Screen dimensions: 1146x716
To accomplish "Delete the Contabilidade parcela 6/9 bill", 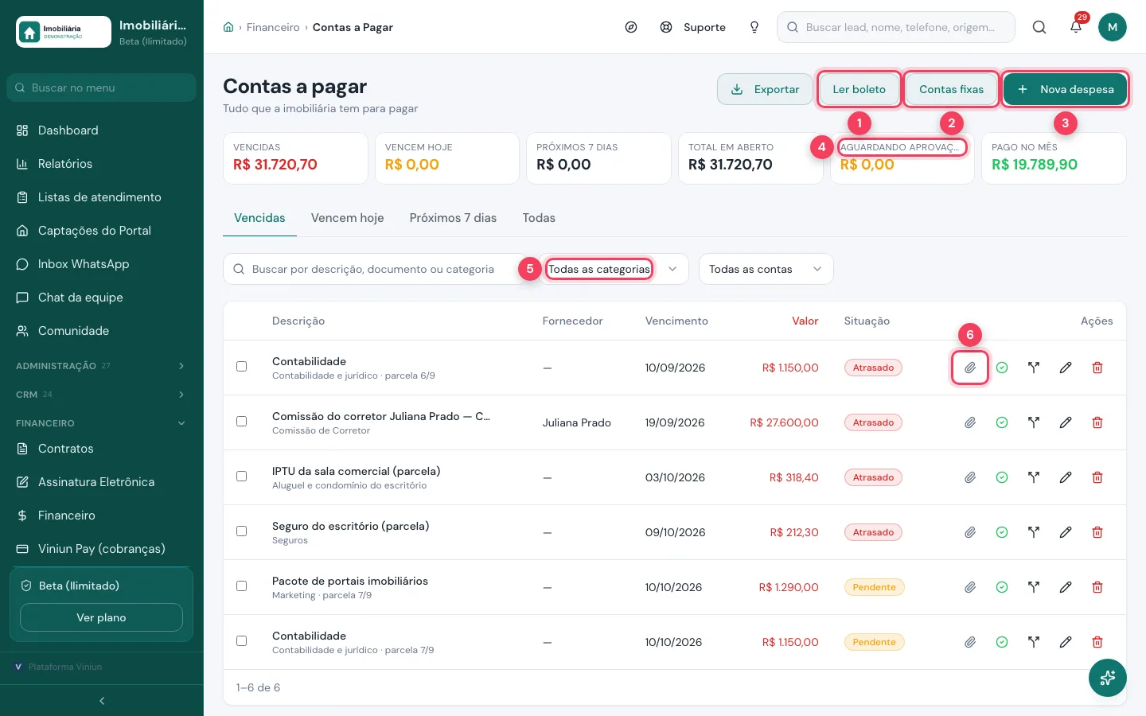I will 1097,368.
